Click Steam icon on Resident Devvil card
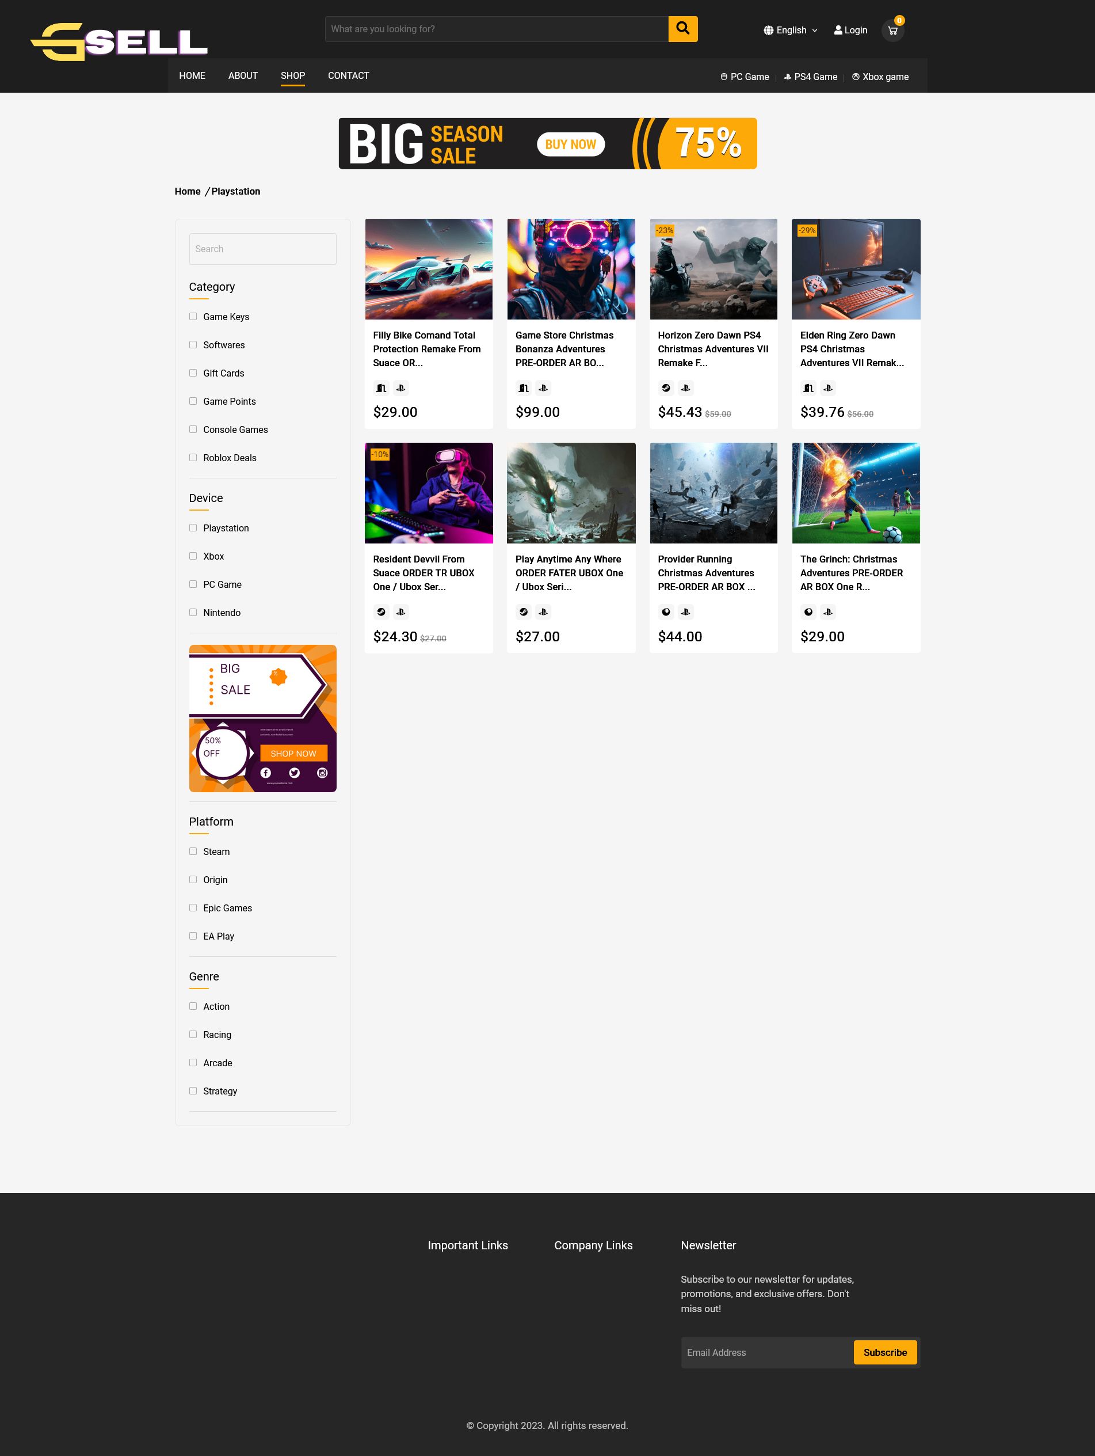1095x1456 pixels. coord(381,612)
